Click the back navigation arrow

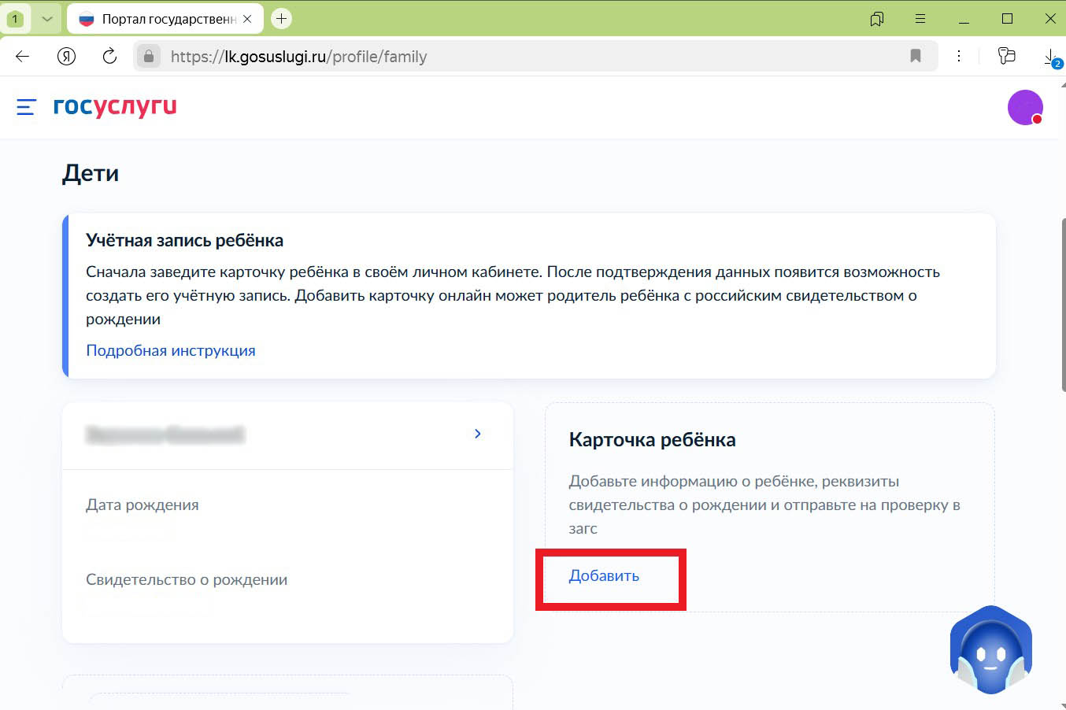[x=21, y=56]
